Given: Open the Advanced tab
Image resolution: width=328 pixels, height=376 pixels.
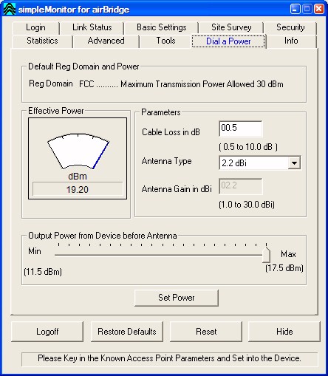Looking at the screenshot, I should tap(106, 41).
